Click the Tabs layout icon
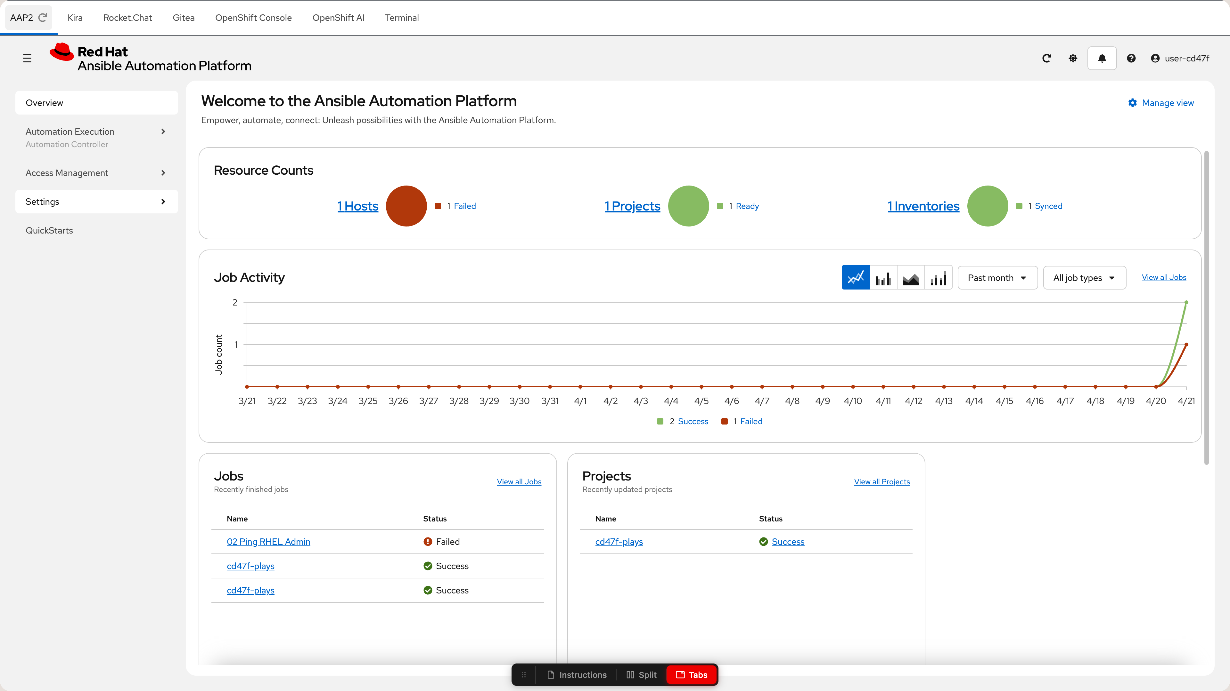 pyautogui.click(x=680, y=675)
